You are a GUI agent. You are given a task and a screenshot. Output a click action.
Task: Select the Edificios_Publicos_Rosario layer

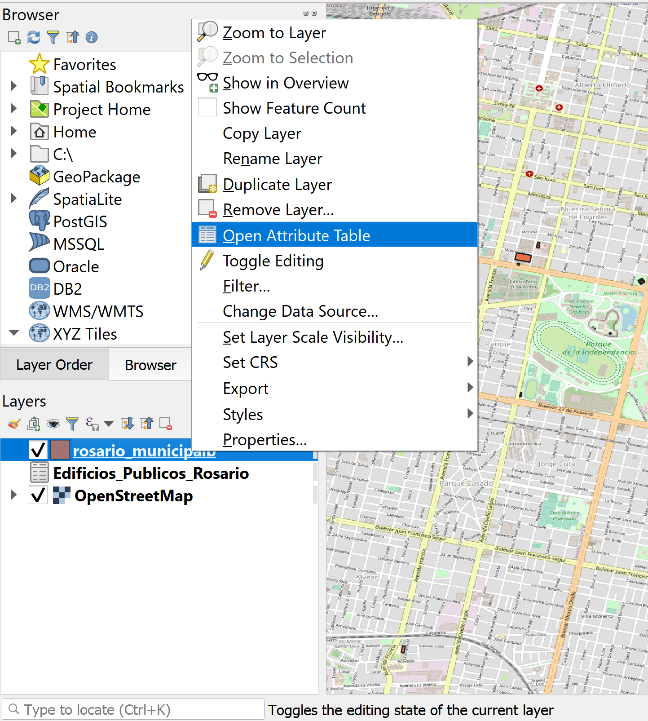151,473
